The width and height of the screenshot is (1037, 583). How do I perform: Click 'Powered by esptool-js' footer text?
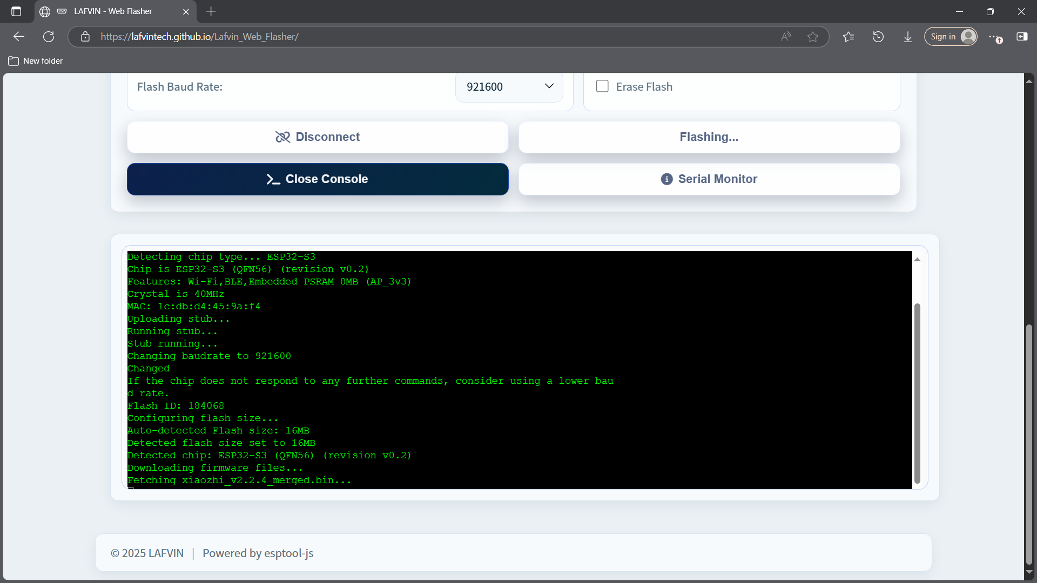coord(258,553)
